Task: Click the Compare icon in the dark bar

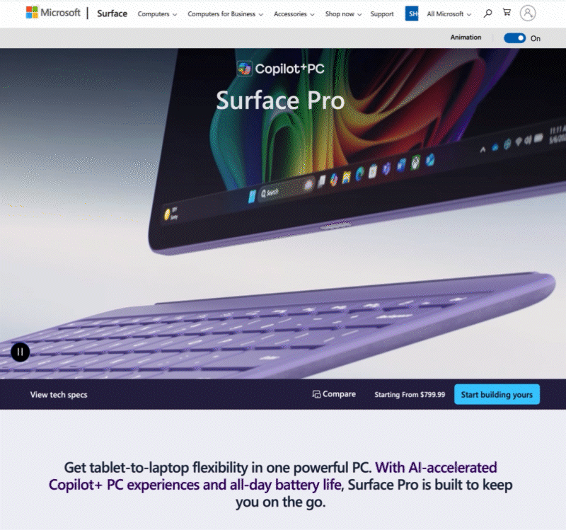Action: point(316,394)
